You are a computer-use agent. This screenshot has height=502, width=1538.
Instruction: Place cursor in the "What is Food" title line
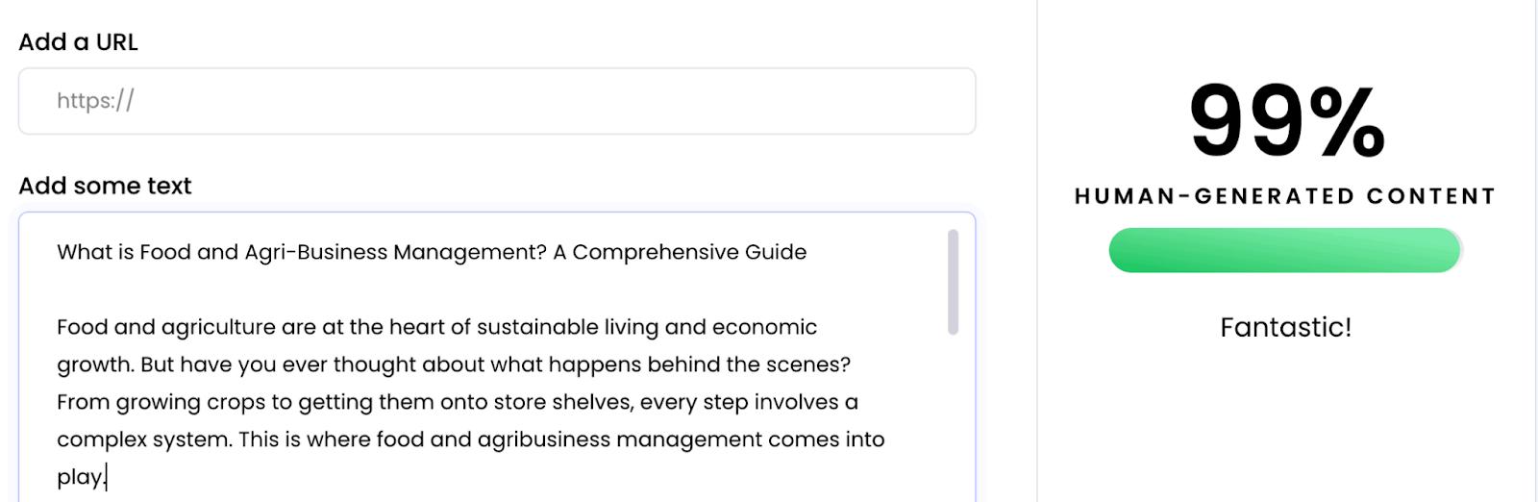coord(96,252)
